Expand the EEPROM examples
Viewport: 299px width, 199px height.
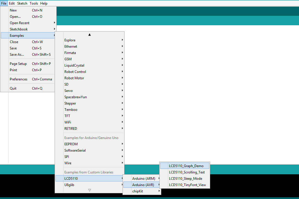click(90, 144)
